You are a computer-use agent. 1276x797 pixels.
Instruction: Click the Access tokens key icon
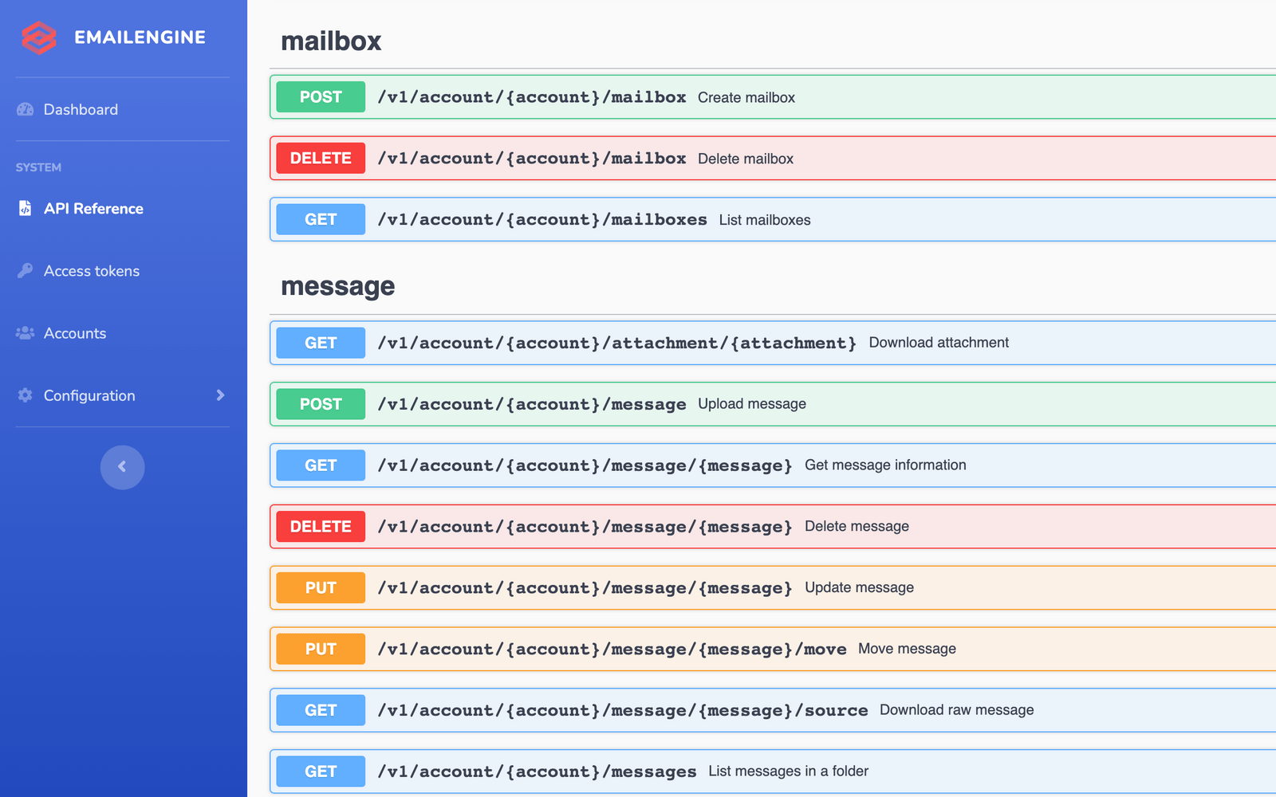coord(25,270)
